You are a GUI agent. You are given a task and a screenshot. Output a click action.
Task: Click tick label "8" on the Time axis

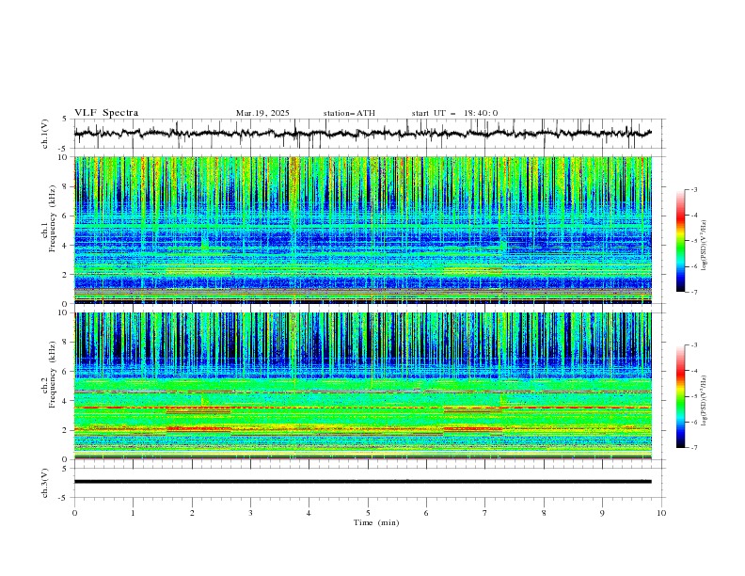[544, 513]
